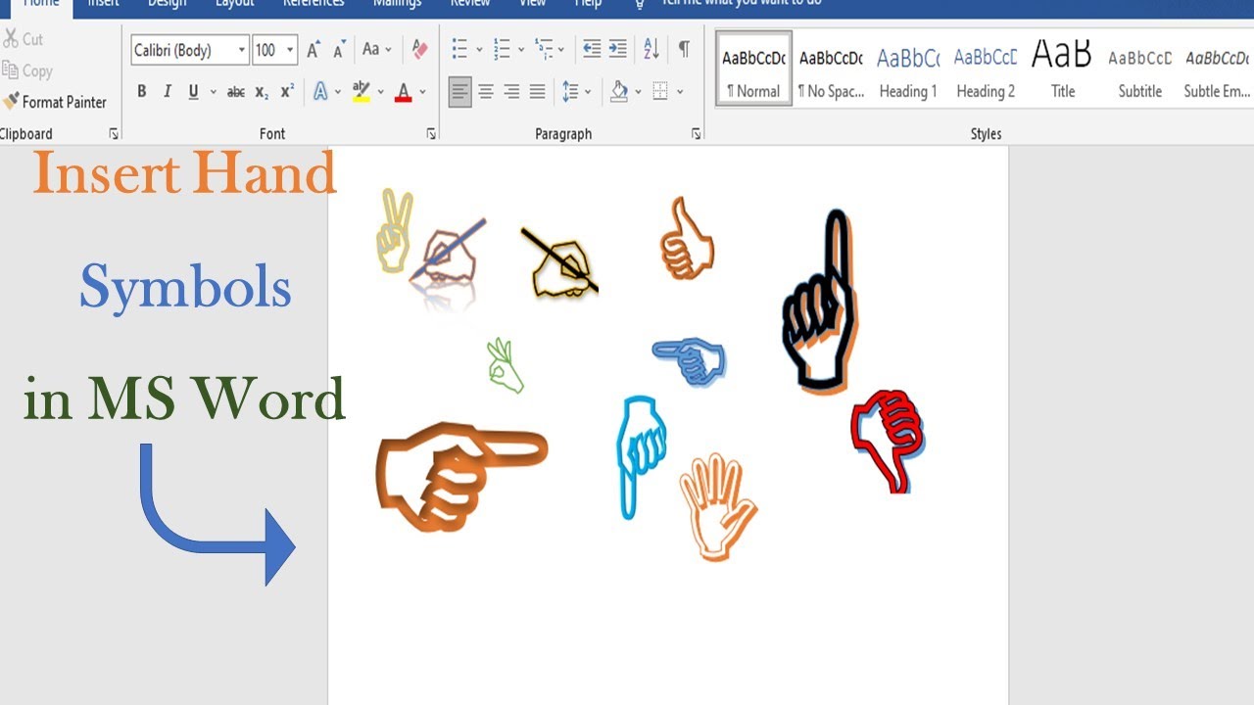Select the orange open-palm hand picture
Image resolution: width=1254 pixels, height=705 pixels.
(719, 506)
